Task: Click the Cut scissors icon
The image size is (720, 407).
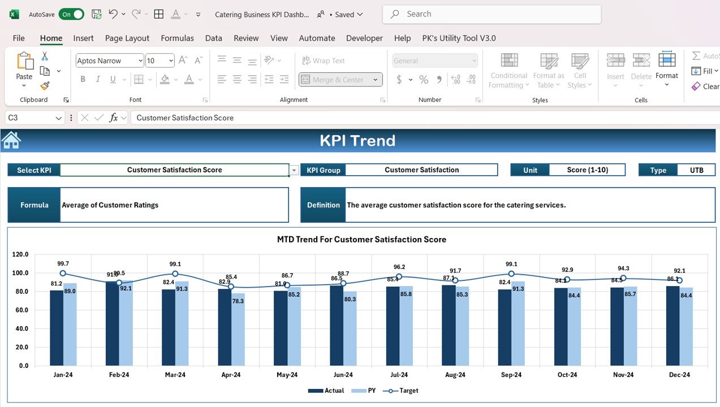Action: pos(45,57)
